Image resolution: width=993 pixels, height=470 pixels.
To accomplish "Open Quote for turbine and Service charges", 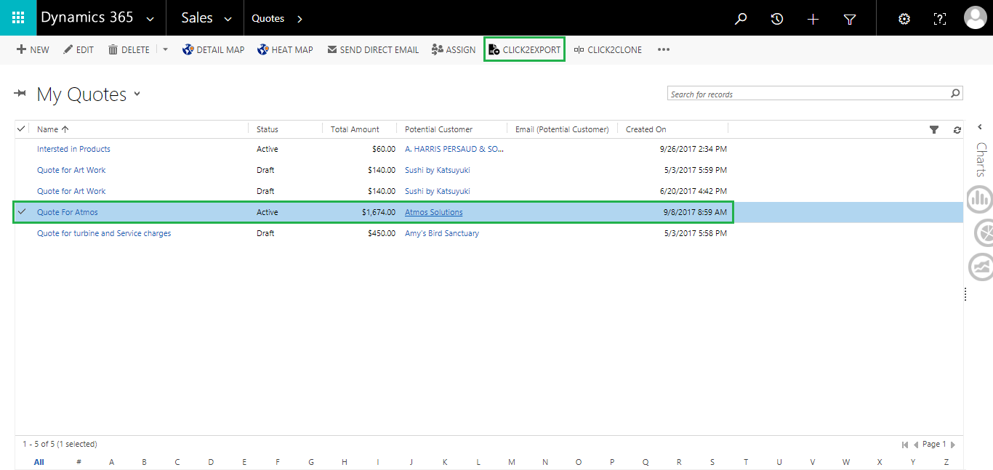I will [104, 233].
